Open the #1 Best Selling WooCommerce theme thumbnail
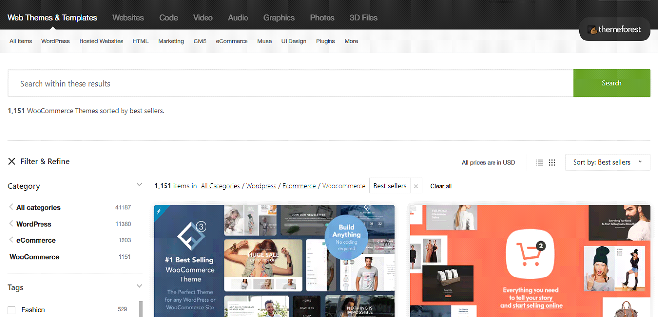Screen dimensions: 658x317 click(274, 261)
